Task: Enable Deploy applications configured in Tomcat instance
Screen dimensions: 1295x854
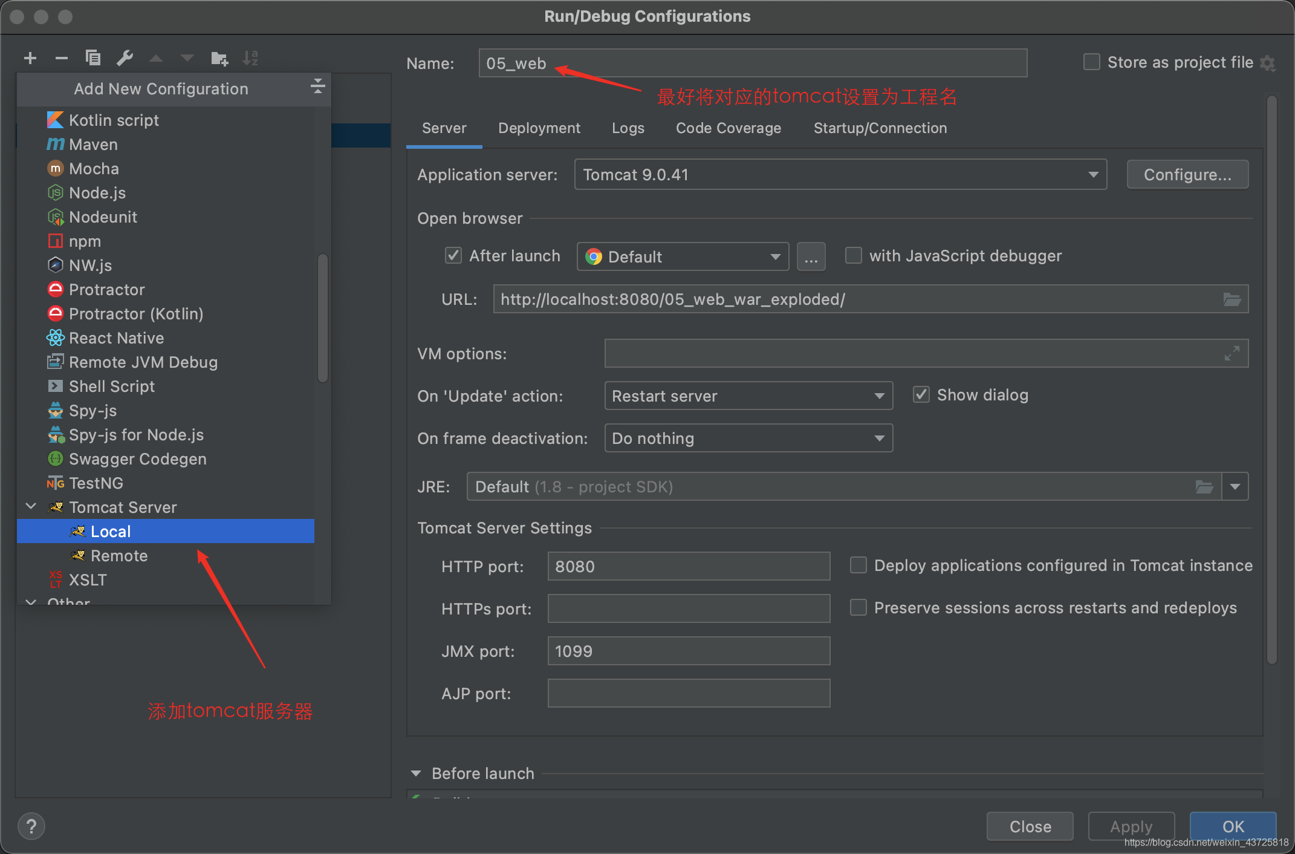Action: click(858, 565)
